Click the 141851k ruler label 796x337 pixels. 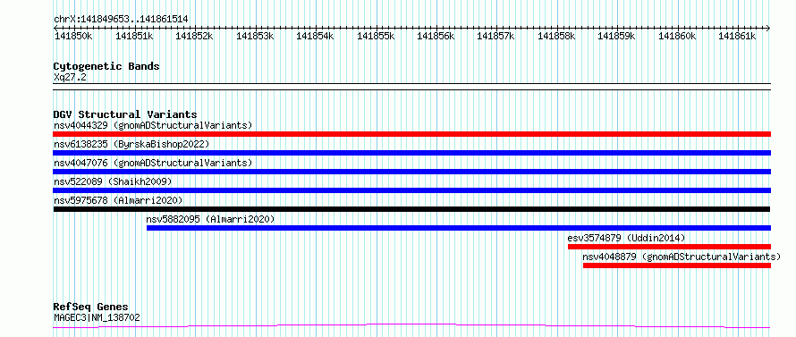coord(134,36)
